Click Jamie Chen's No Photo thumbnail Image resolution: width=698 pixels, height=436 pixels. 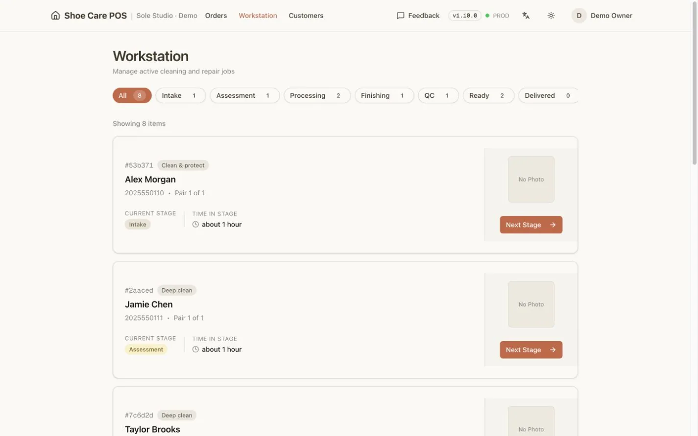[x=531, y=304]
